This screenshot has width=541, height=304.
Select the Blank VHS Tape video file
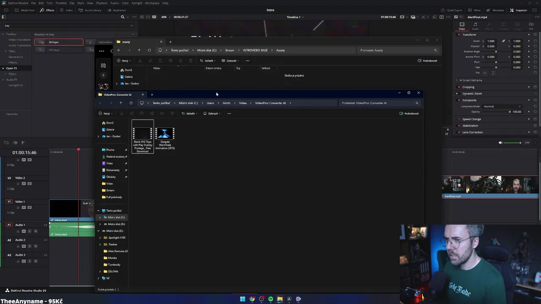point(142,137)
